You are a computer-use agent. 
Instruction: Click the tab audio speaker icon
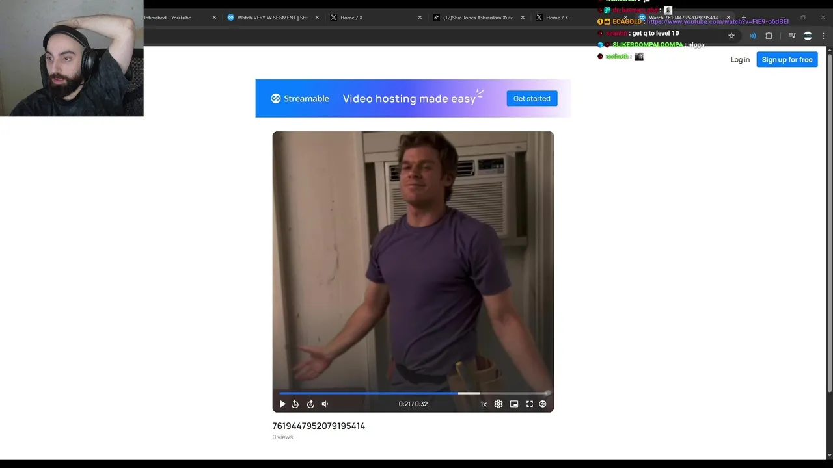753,36
